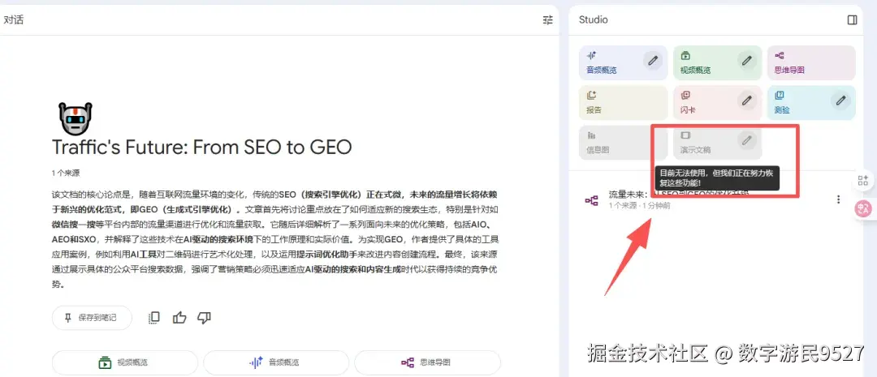Copy the summary with copy icon
This screenshot has height=377, width=877.
click(153, 318)
